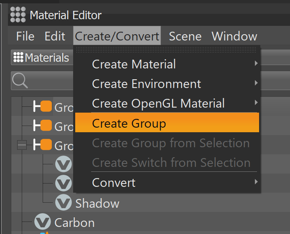Click the first child V material icon

[x=64, y=164]
